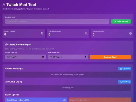Click Export Viewer History (JSON) button

tap(36, 100)
